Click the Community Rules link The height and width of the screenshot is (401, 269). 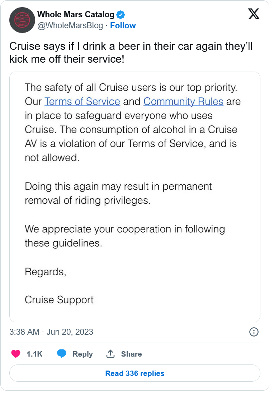click(183, 102)
